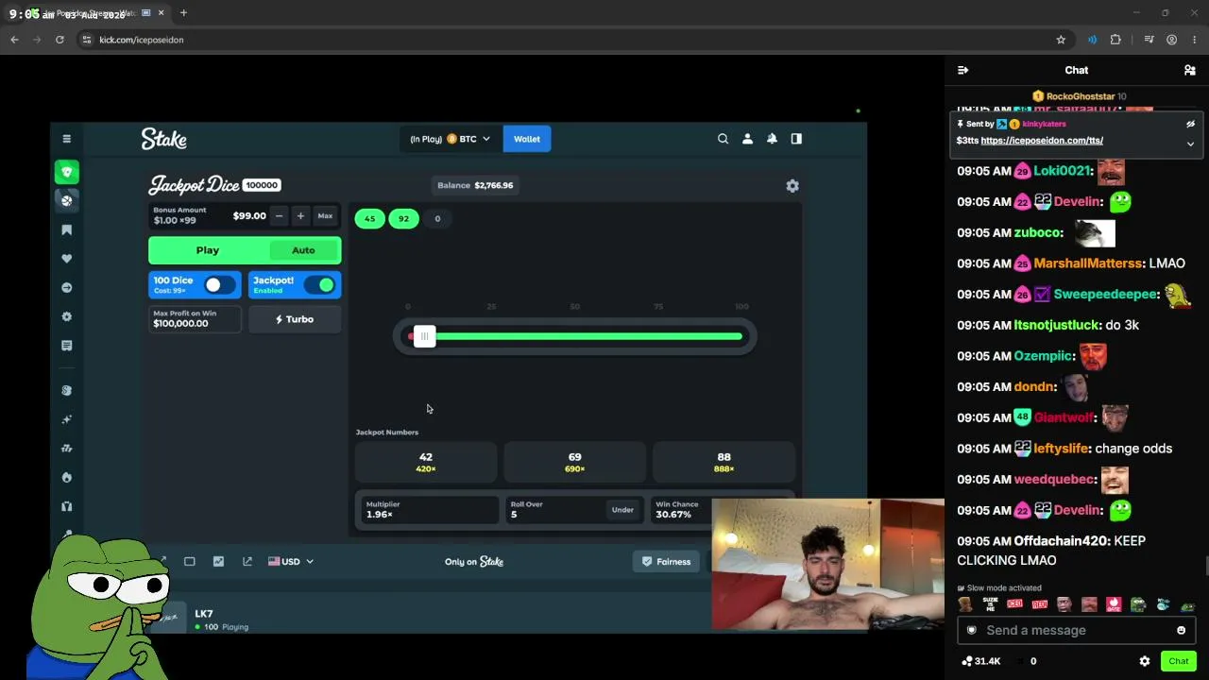Open the emoji picker in message box
The width and height of the screenshot is (1209, 680).
1181,630
